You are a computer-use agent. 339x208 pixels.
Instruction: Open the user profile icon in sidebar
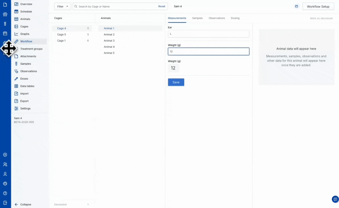coord(5,174)
